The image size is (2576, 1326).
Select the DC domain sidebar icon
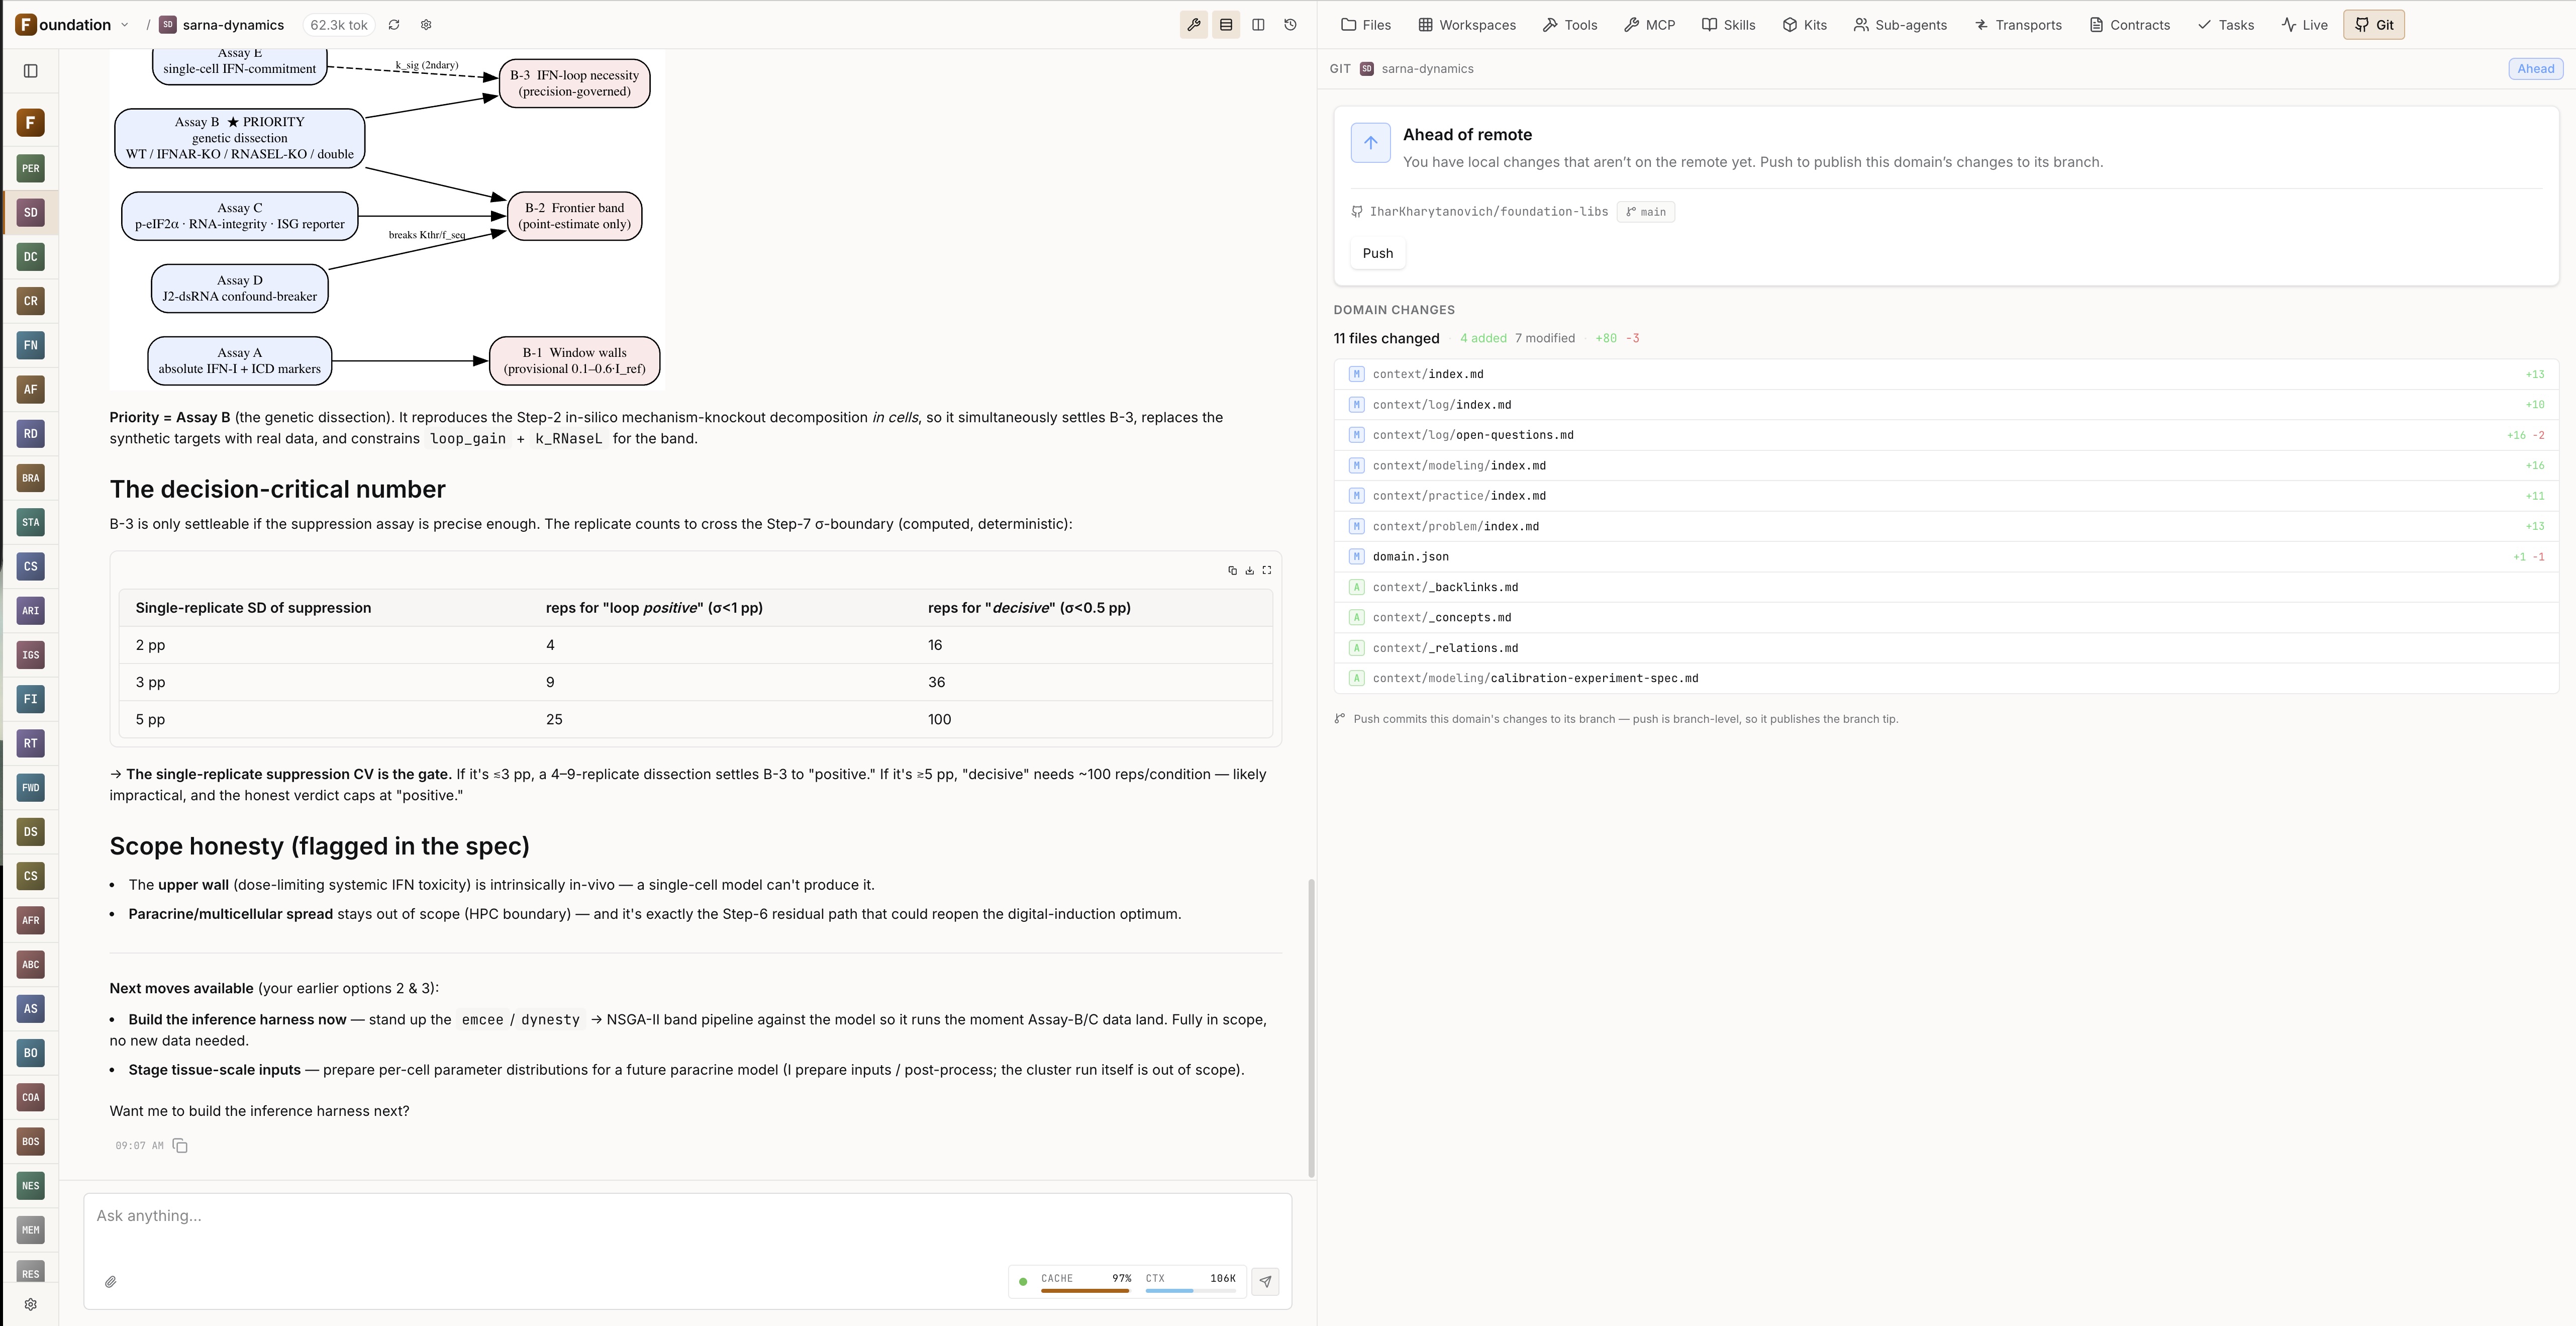pos(31,257)
